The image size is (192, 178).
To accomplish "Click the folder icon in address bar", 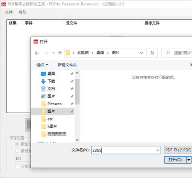I will pos(68,53).
